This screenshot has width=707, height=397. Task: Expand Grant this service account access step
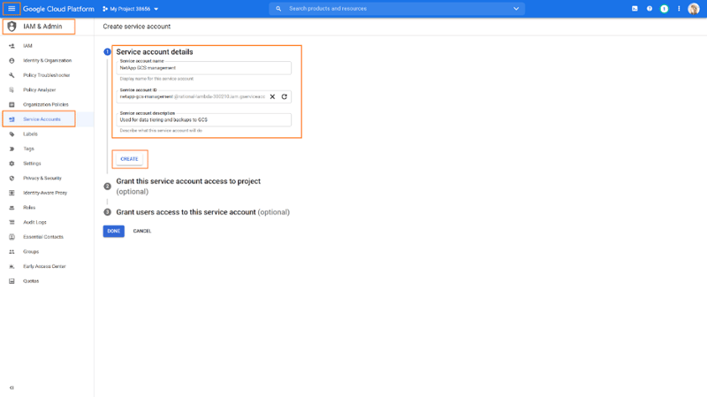188,181
